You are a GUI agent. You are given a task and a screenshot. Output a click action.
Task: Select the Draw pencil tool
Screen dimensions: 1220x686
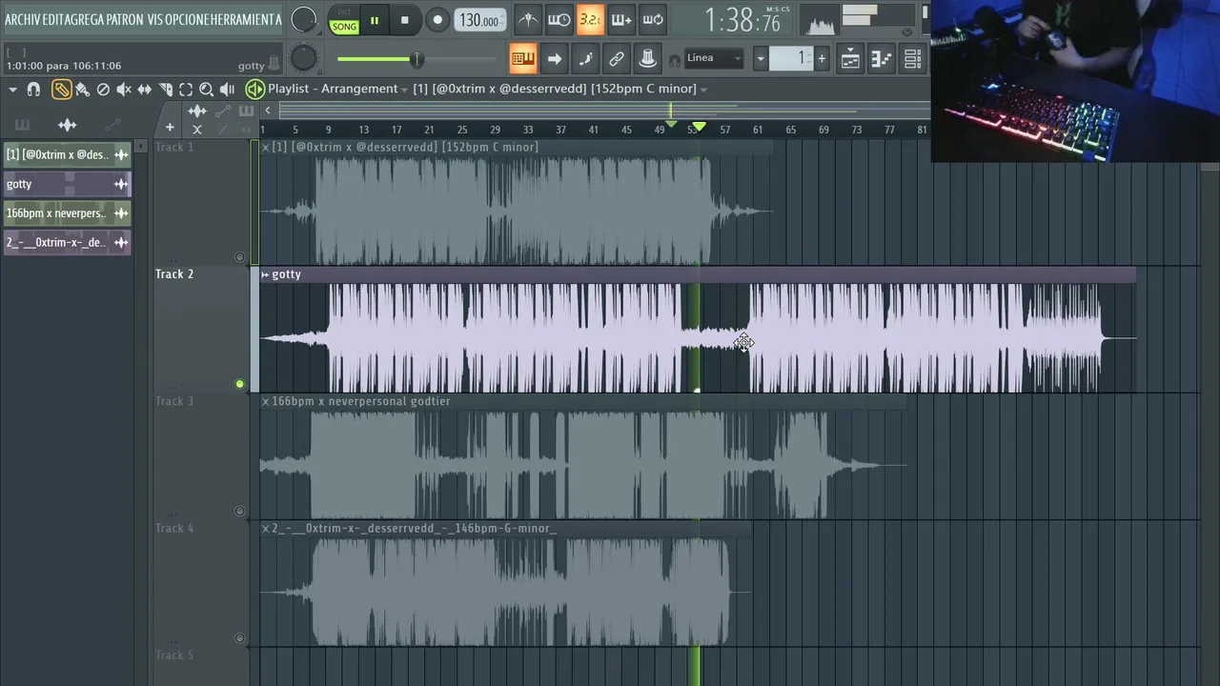(61, 90)
